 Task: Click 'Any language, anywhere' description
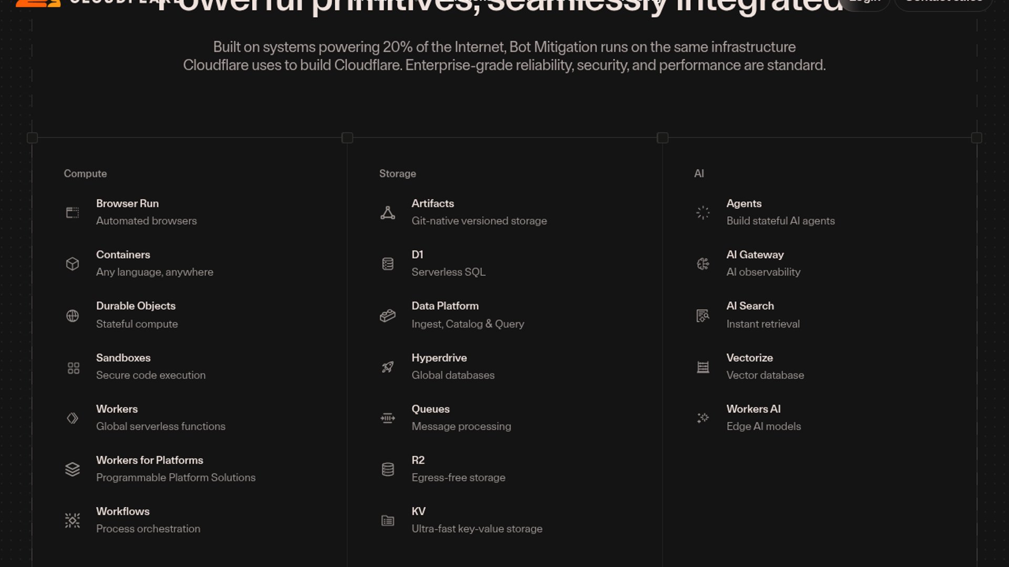coord(155,272)
